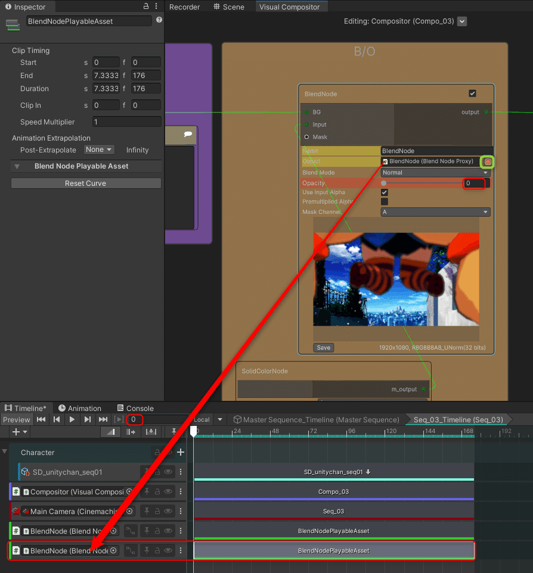Step back to the previous frame
This screenshot has height=573, width=533.
point(57,419)
